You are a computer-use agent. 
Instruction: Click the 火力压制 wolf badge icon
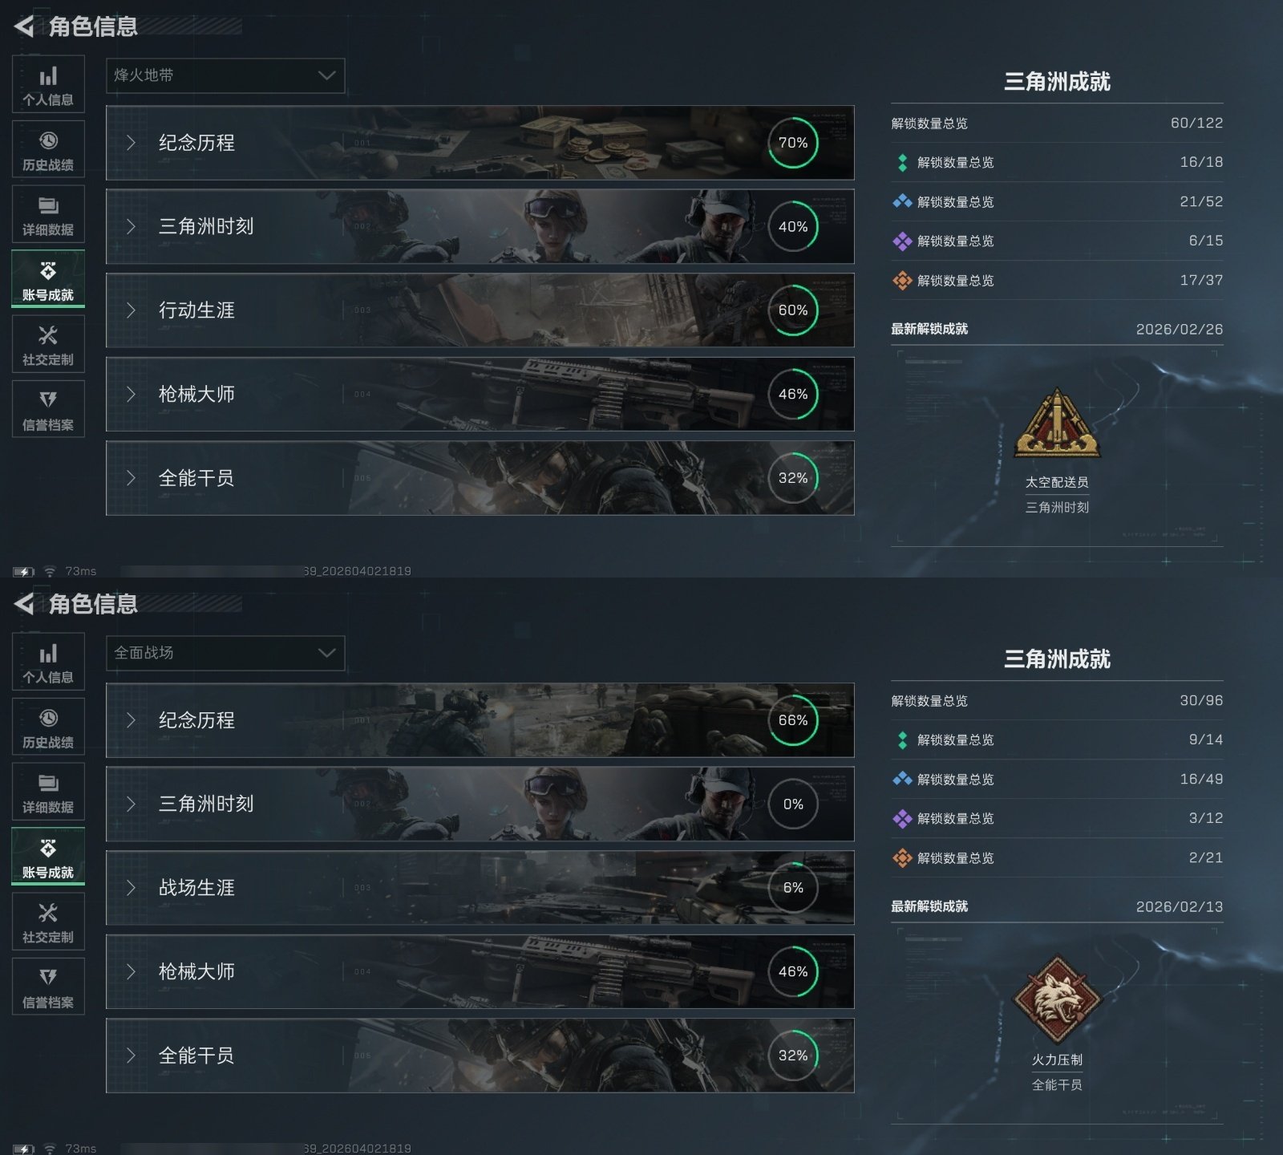pyautogui.click(x=1057, y=999)
